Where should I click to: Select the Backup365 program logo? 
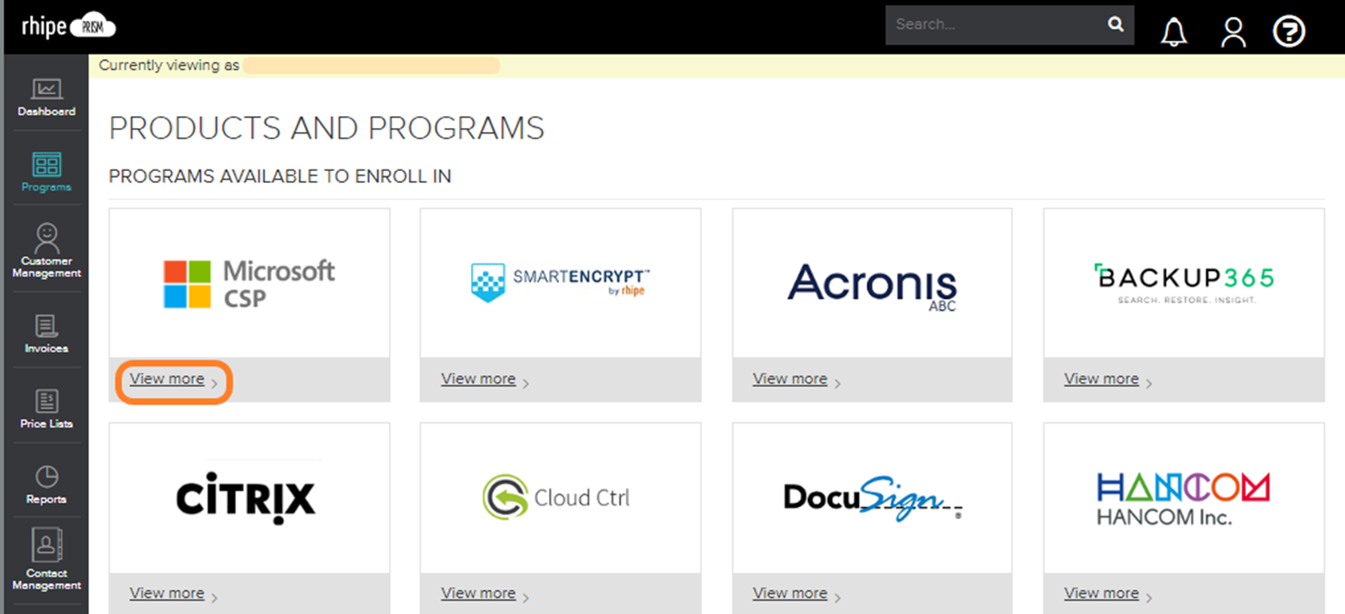point(1184,283)
